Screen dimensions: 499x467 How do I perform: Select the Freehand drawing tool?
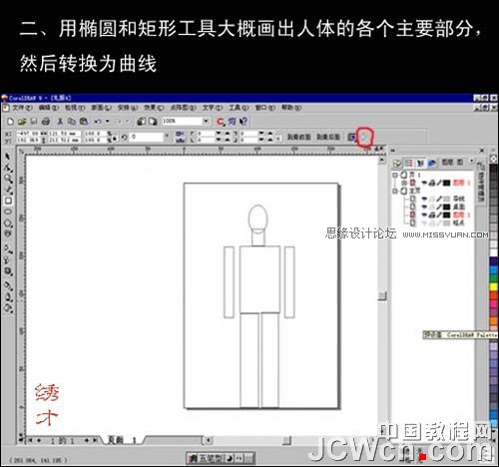8,190
